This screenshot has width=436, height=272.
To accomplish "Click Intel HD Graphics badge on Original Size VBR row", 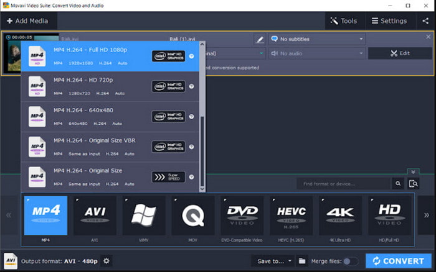I will point(169,147).
